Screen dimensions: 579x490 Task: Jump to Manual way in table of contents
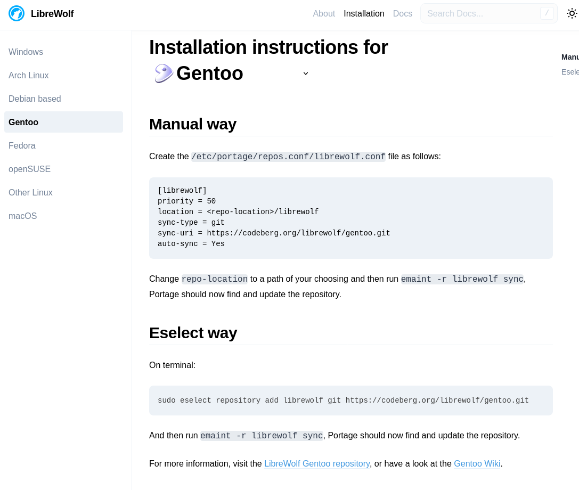(570, 57)
